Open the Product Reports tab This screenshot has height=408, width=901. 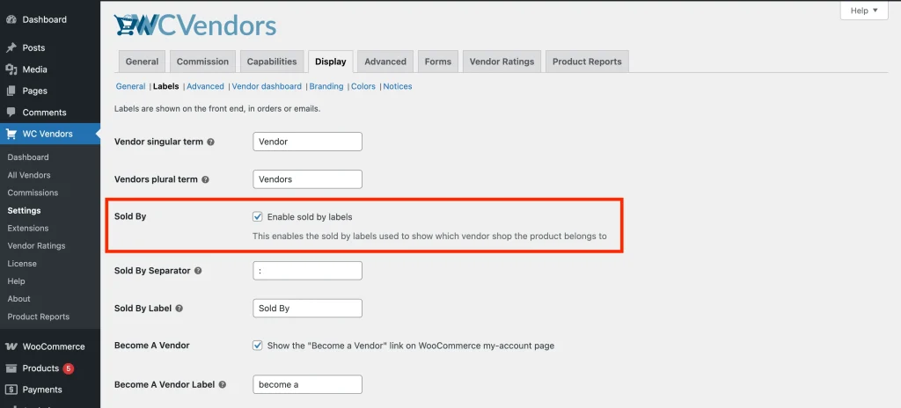(587, 62)
